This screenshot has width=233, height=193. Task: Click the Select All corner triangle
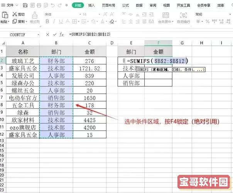click(3, 43)
